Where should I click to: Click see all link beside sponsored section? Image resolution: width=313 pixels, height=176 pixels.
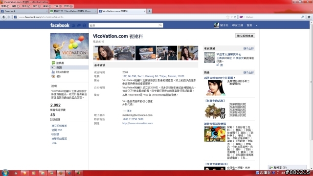(x=248, y=73)
